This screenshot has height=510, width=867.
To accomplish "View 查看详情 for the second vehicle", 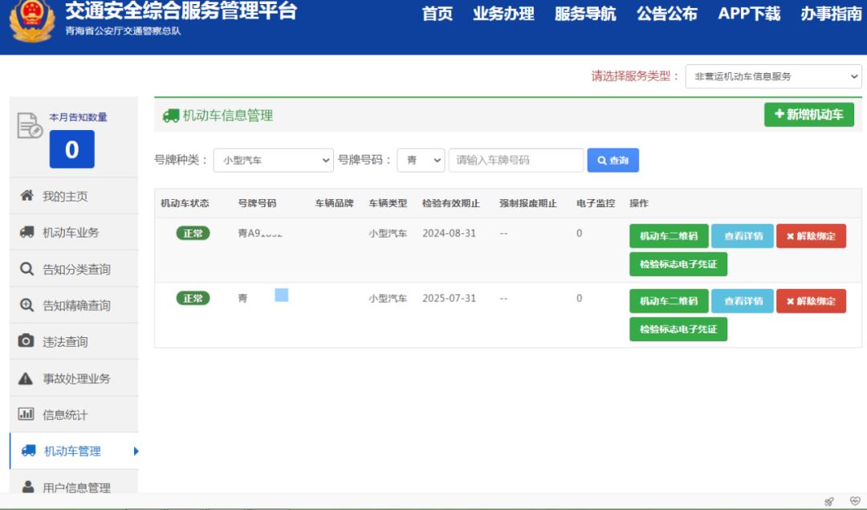I will coord(743,301).
